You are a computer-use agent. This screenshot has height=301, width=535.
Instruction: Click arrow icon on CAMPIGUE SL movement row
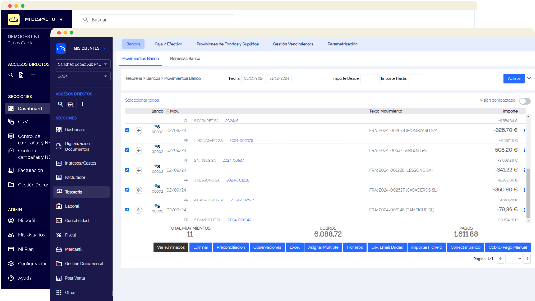click(139, 210)
